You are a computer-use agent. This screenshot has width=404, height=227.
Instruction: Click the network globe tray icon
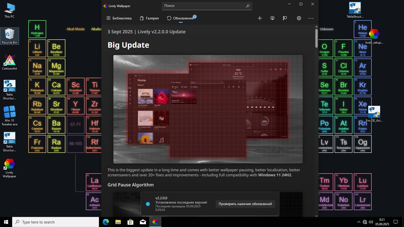click(x=365, y=222)
